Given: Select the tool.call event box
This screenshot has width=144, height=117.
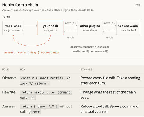Looking at the screenshot, I should (13, 28).
